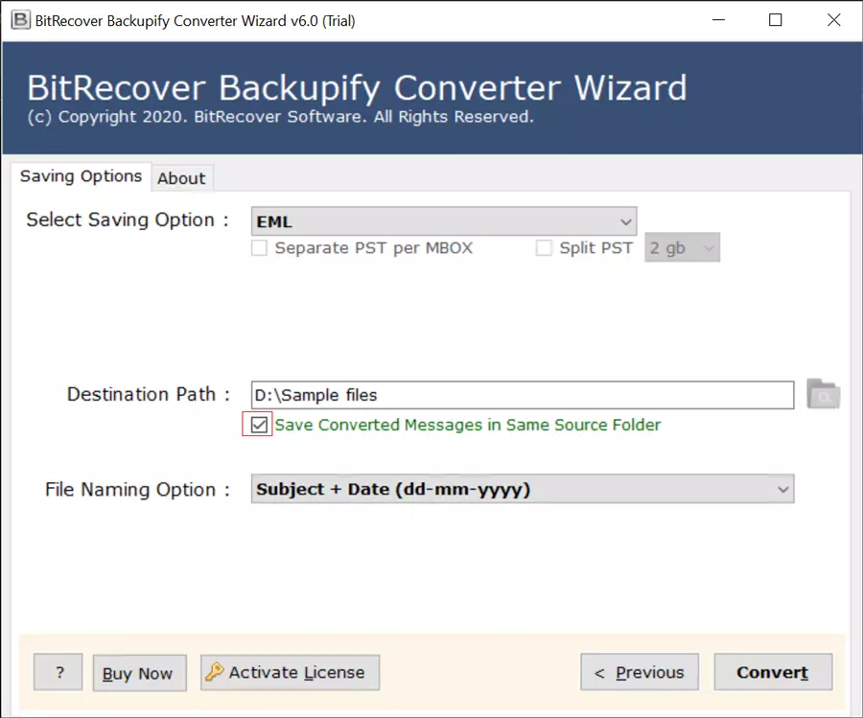The image size is (863, 718).
Task: Switch to the About tab
Action: (x=181, y=178)
